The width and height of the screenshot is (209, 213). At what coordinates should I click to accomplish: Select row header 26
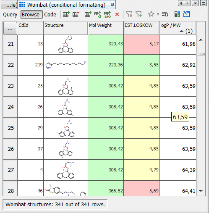[10, 149]
